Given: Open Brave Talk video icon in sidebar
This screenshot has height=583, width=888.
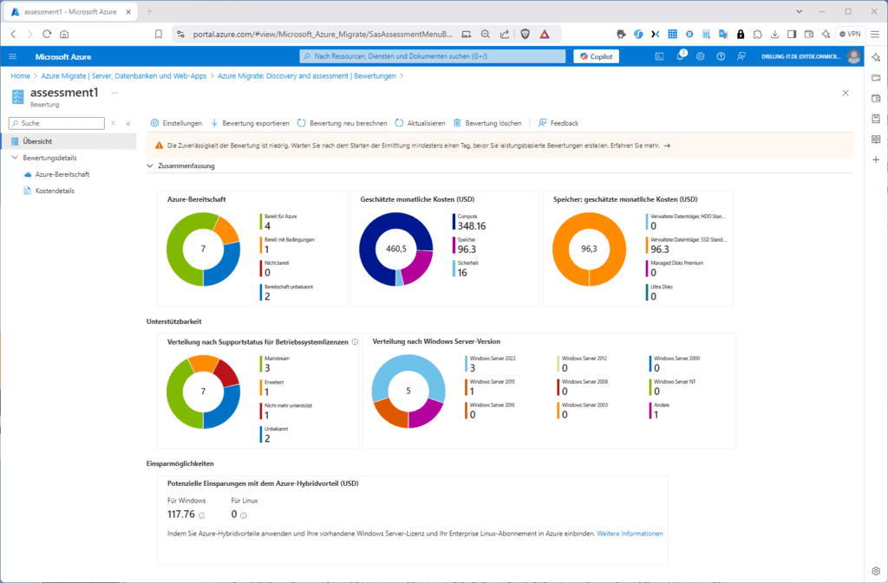Looking at the screenshot, I should click(876, 77).
